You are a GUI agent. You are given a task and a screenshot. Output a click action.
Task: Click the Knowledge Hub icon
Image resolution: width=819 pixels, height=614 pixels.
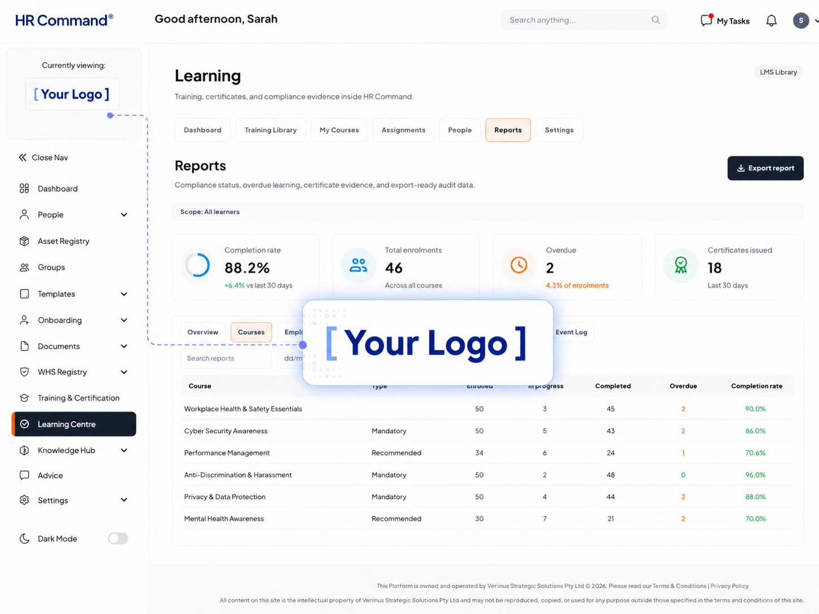24,450
